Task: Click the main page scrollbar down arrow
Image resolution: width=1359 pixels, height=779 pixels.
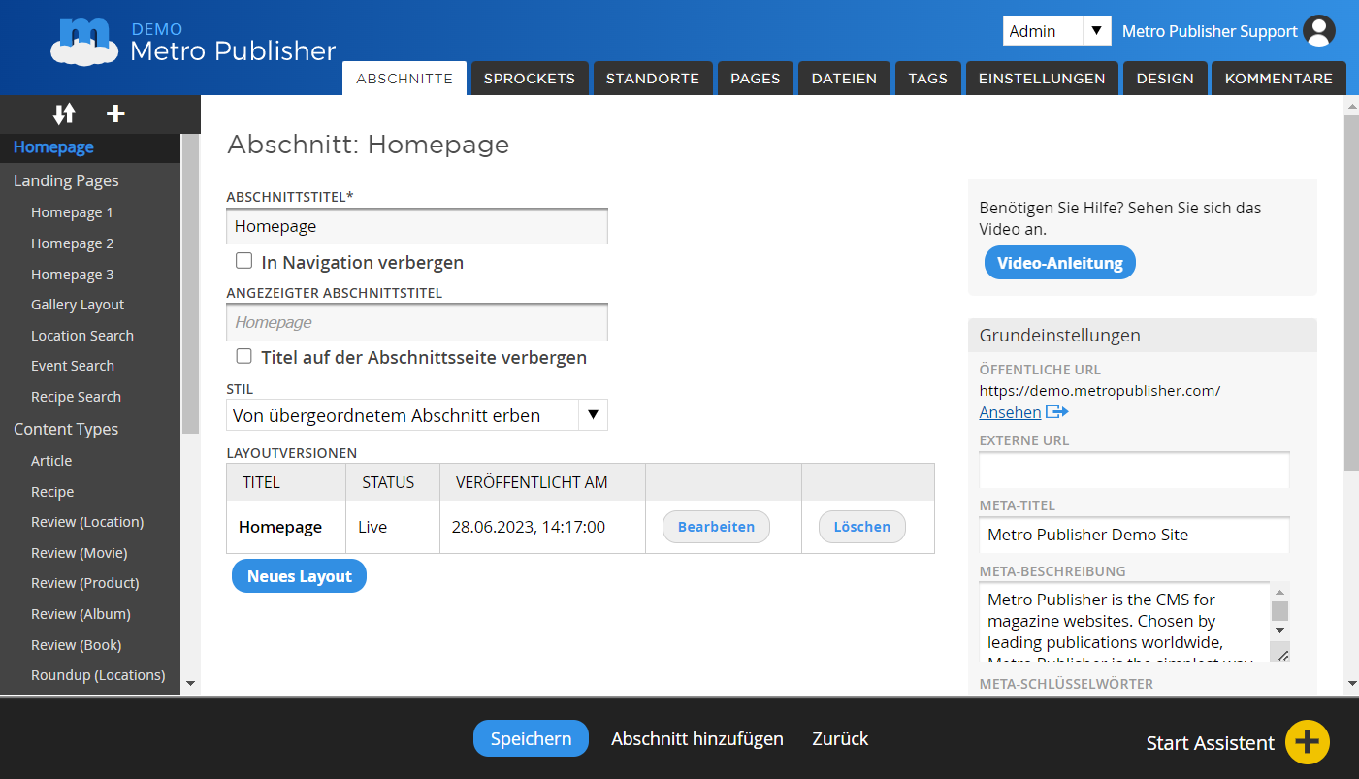Action: (x=1350, y=684)
